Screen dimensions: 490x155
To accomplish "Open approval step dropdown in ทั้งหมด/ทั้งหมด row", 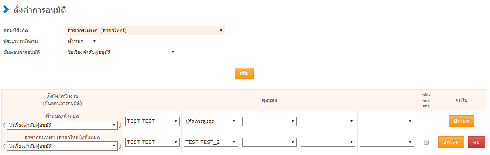I will 62,125.
